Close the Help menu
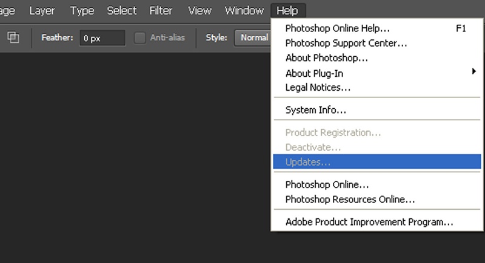The height and width of the screenshot is (263, 485). coord(287,11)
